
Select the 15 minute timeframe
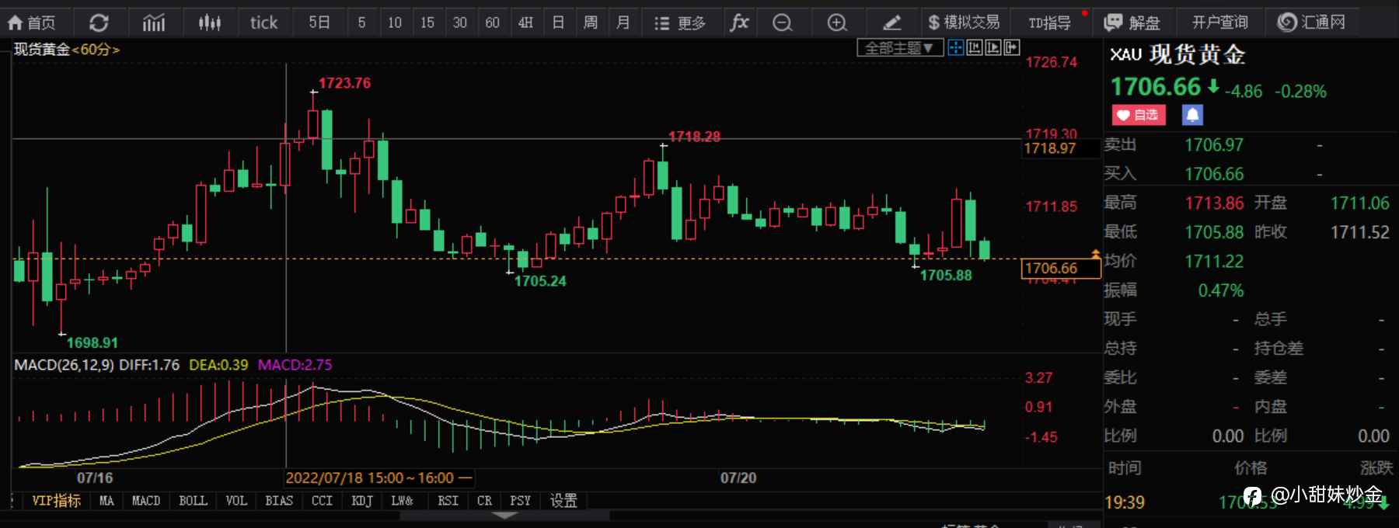(x=427, y=23)
